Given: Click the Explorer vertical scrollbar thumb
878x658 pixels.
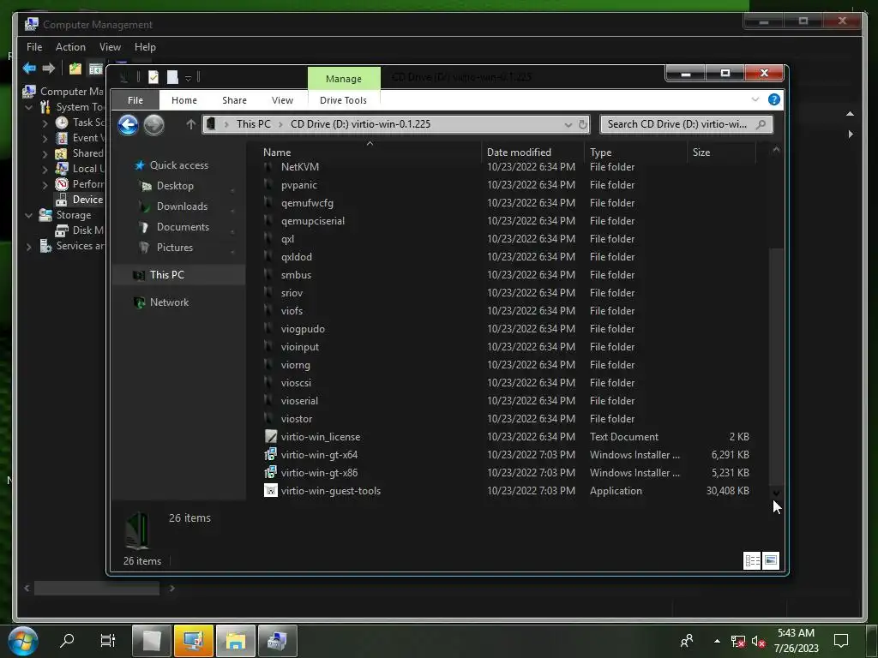Looking at the screenshot, I should coord(776,367).
